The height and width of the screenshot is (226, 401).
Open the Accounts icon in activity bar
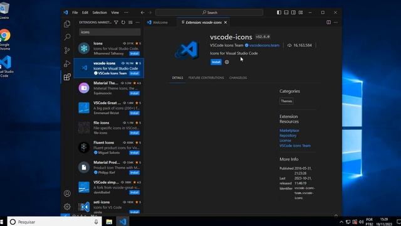pyautogui.click(x=67, y=193)
